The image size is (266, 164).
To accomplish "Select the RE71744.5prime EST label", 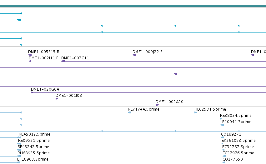I will click(143, 109).
